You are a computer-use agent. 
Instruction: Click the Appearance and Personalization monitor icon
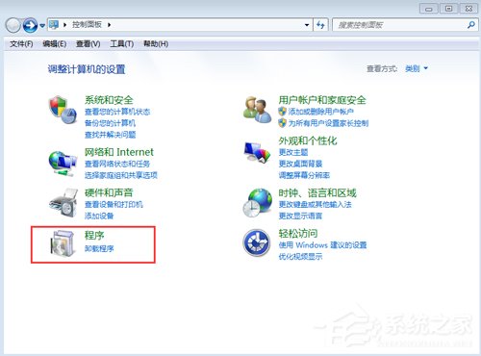tap(257, 152)
